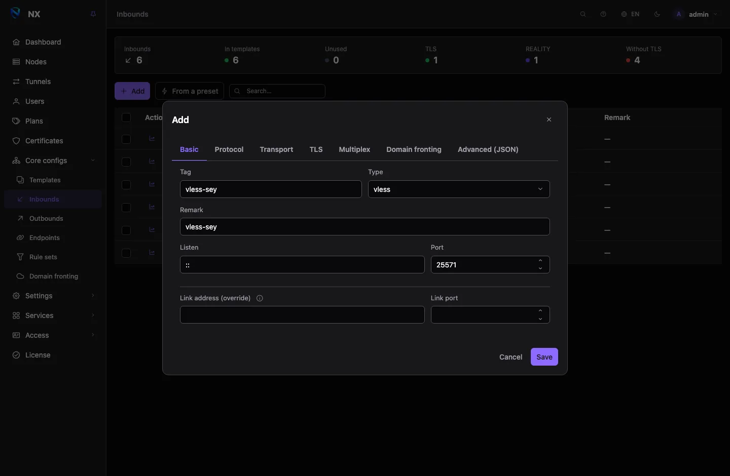Click the Link address (override) input box
The image size is (730, 476).
click(x=302, y=315)
